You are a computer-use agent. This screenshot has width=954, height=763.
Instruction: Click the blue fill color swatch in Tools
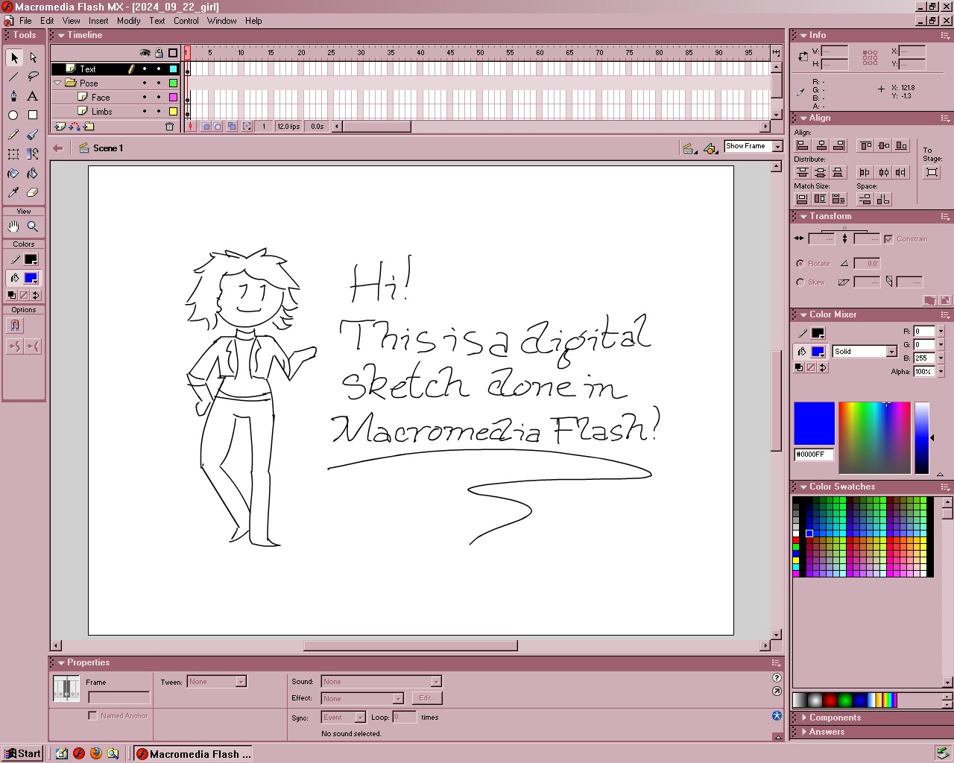pos(31,278)
